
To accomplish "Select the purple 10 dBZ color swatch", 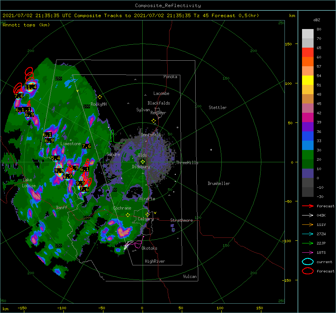I will pyautogui.click(x=308, y=173).
